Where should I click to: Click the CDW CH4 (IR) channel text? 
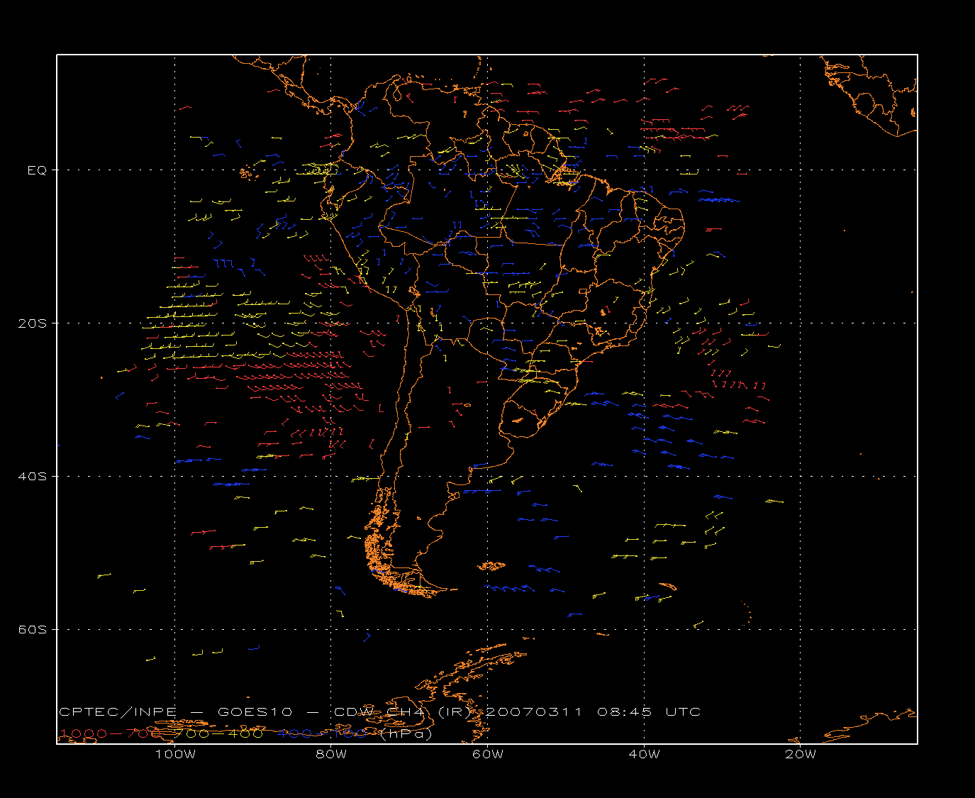403,712
